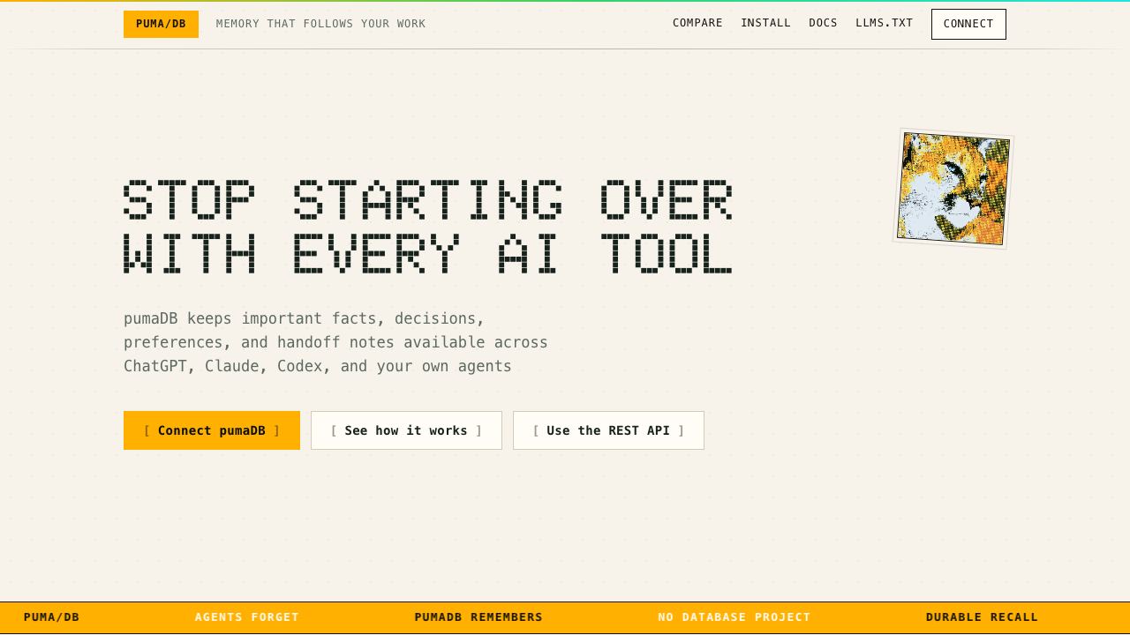Open the Install nav link
Viewport: 1130px width, 635px height.
[765, 23]
